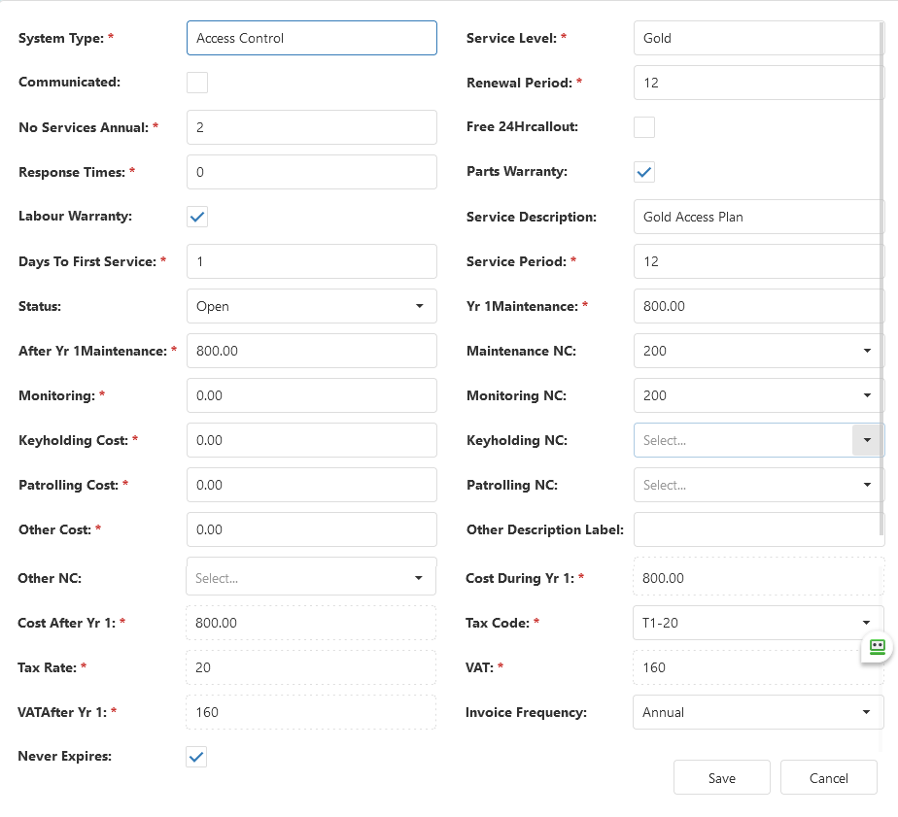Click the Cancel button
This screenshot has height=817, width=898.
tap(829, 777)
